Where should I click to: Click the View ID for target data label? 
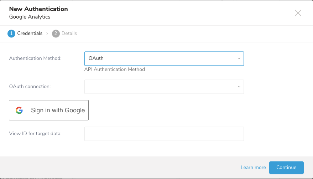pos(35,134)
